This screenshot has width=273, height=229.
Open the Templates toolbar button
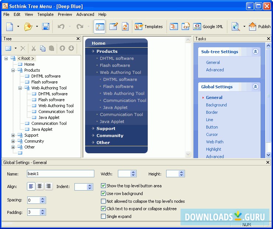point(149,27)
